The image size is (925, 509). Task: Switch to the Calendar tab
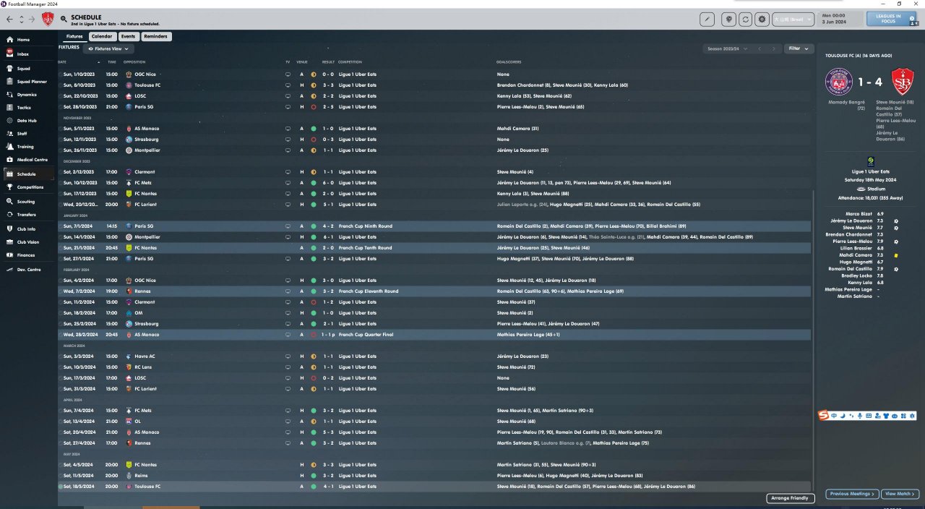click(x=102, y=36)
